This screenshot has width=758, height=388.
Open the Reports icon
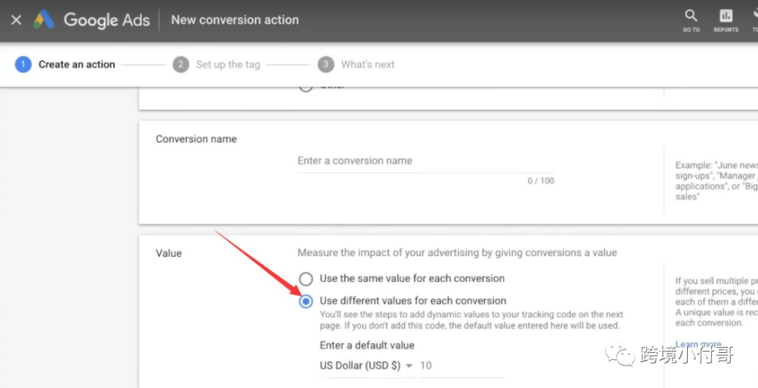(726, 20)
